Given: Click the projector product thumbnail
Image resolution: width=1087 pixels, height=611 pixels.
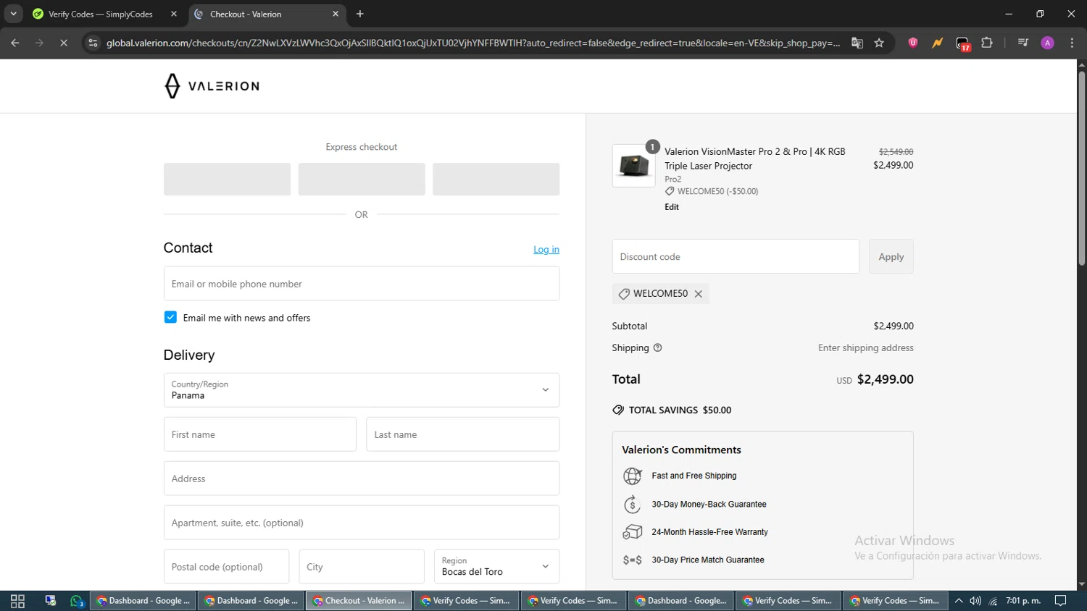Looking at the screenshot, I should [x=633, y=166].
